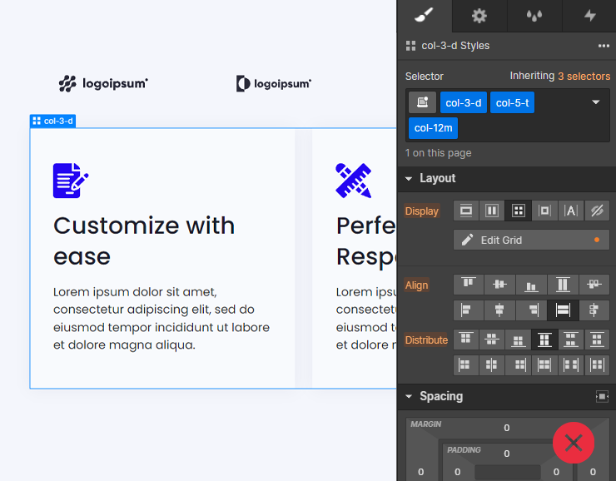
Task: Select the col-12m class chip
Action: (434, 128)
